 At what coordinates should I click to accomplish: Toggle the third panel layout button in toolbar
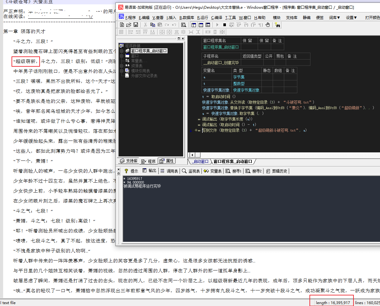click(x=207, y=25)
